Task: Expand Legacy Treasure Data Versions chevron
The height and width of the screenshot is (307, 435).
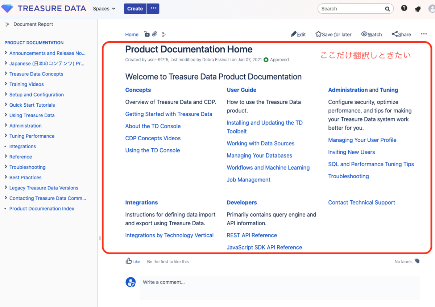Action: pyautogui.click(x=6, y=188)
